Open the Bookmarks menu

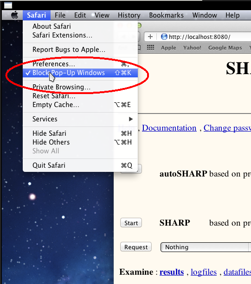tap(166, 15)
